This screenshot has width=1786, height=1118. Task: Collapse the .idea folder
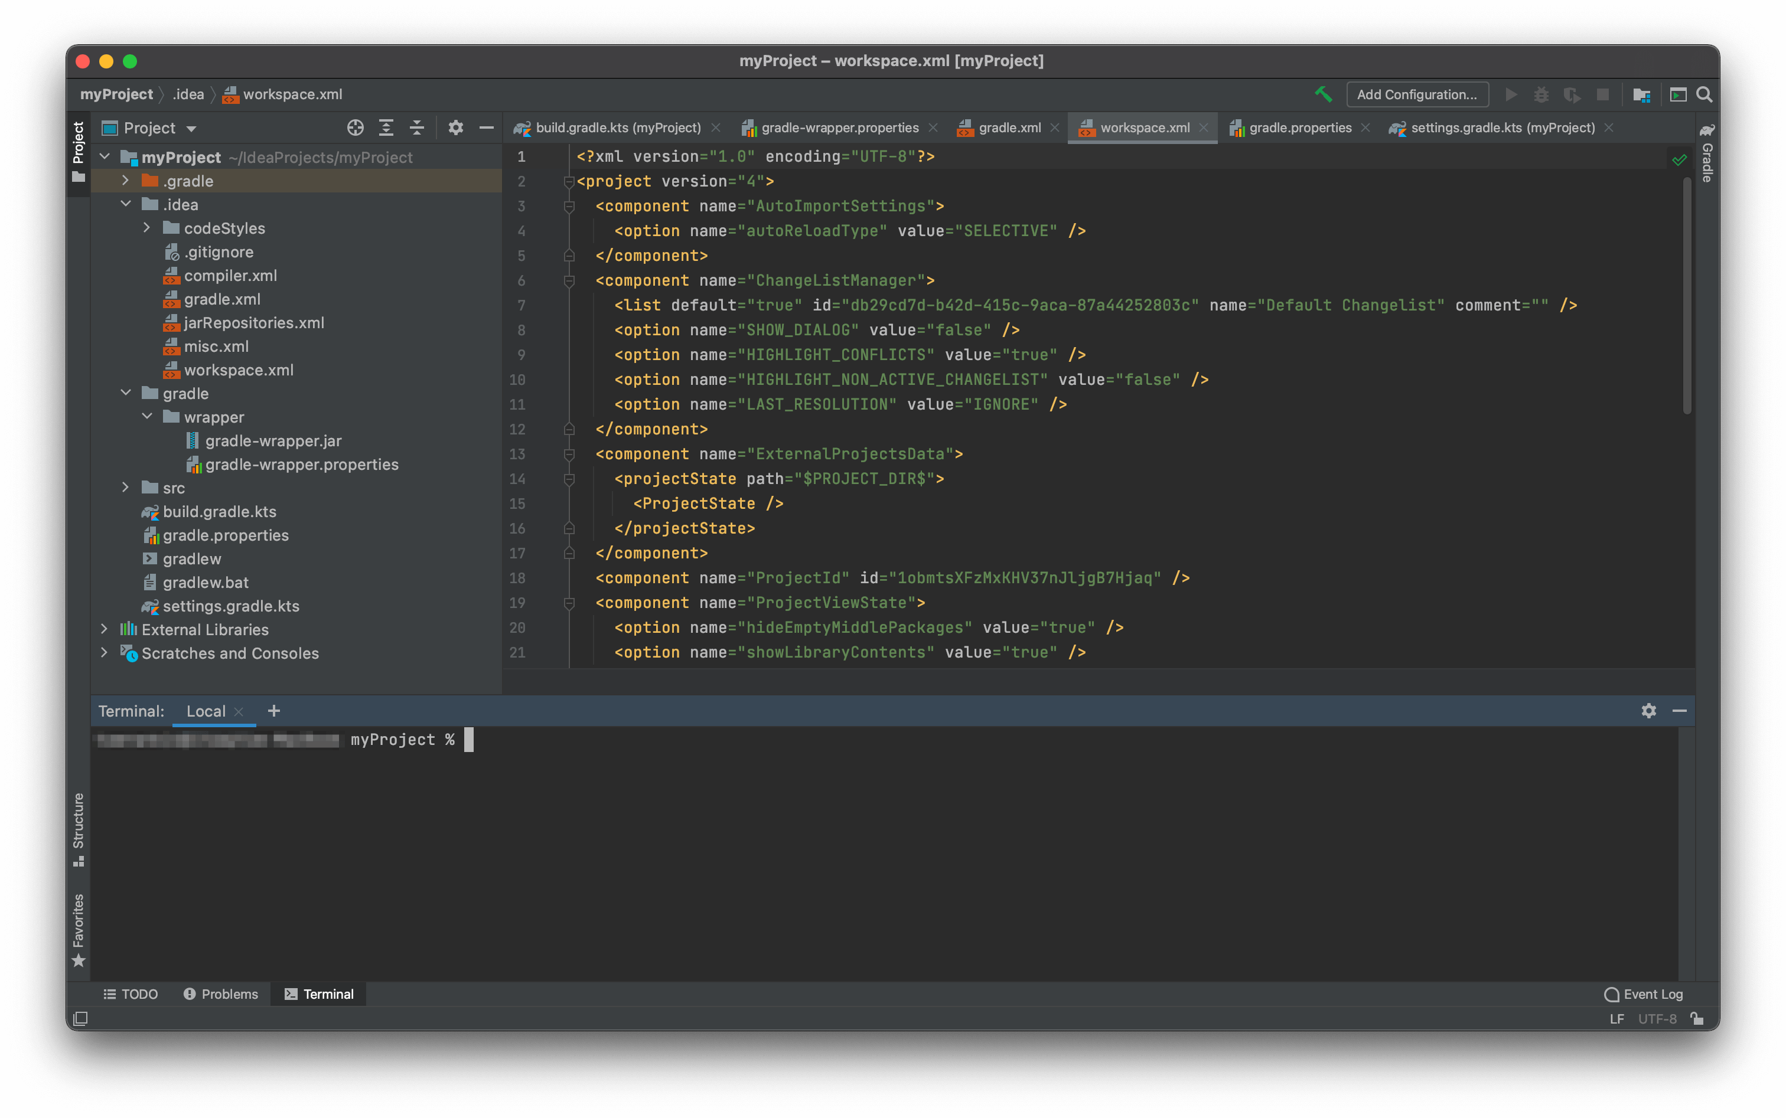point(126,204)
